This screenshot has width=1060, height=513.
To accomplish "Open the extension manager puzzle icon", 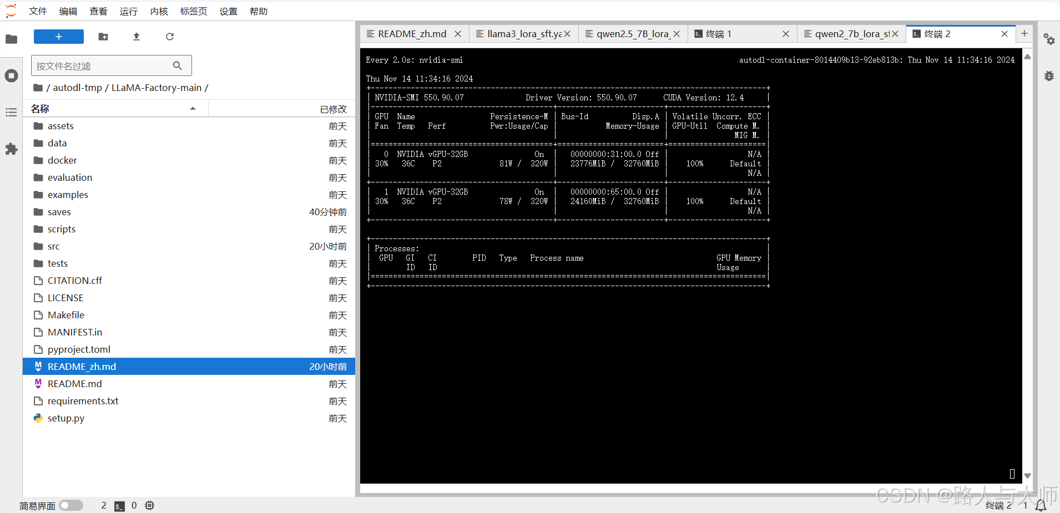I will pyautogui.click(x=11, y=149).
